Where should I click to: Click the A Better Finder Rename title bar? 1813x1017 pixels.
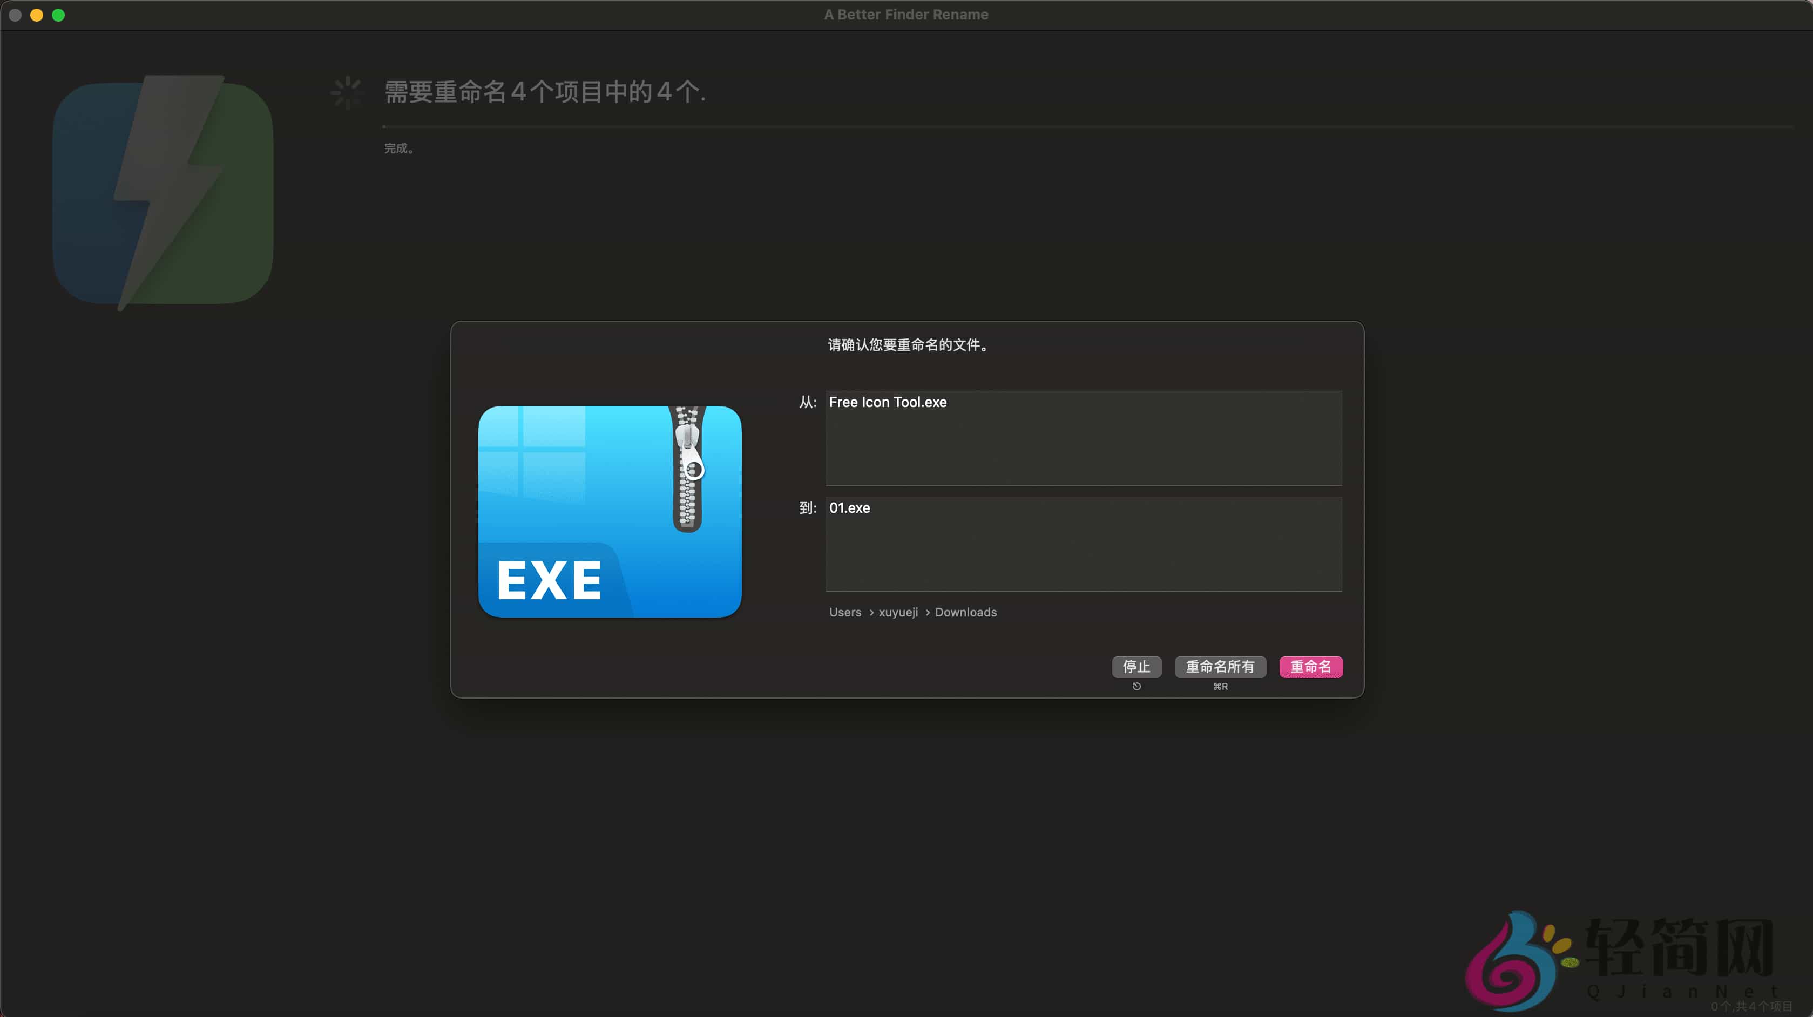[x=906, y=13]
